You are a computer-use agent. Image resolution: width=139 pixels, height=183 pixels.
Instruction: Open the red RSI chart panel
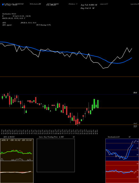point(122,172)
